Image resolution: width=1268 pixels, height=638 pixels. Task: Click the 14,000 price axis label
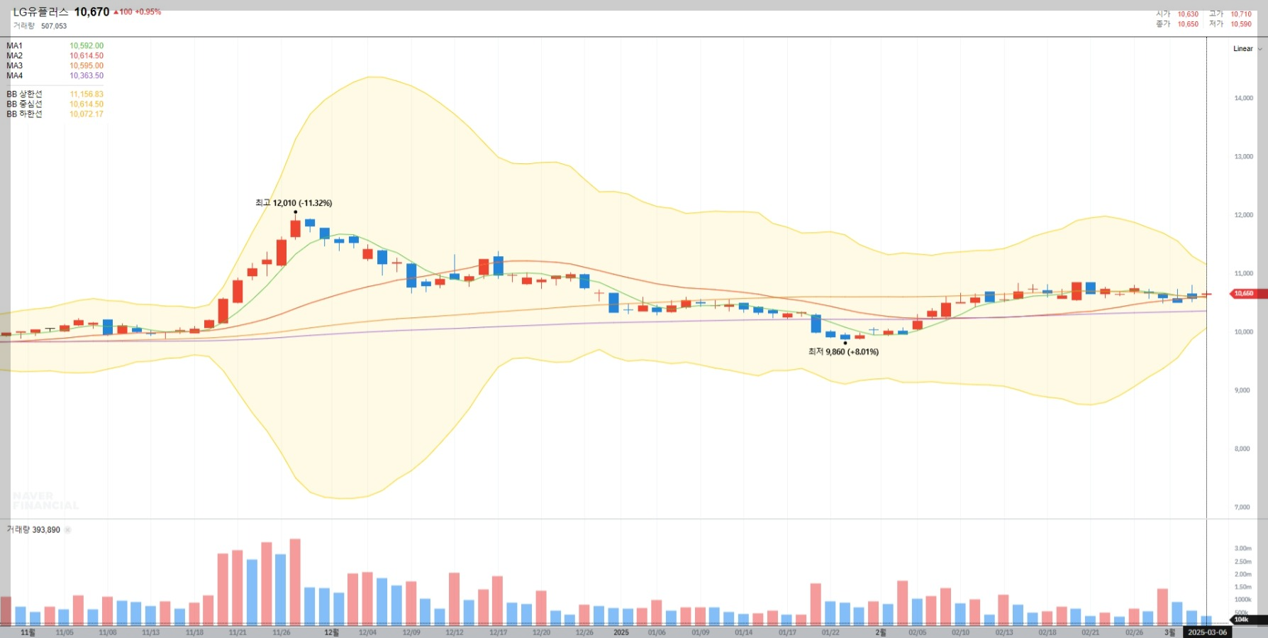point(1243,98)
